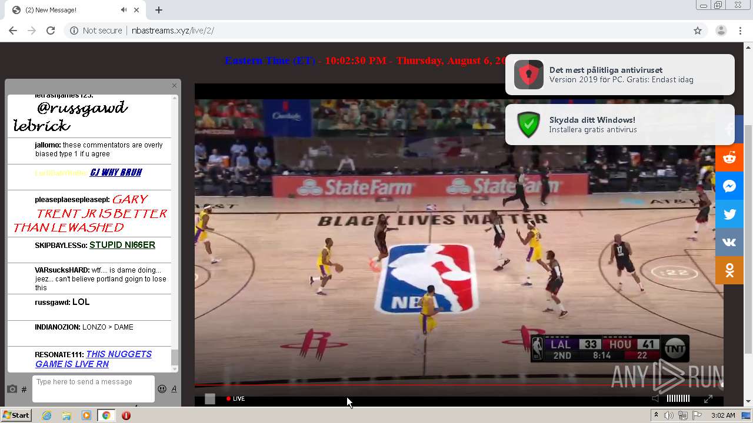The height and width of the screenshot is (423, 753).
Task: Type here to send a message box
Action: click(94, 389)
